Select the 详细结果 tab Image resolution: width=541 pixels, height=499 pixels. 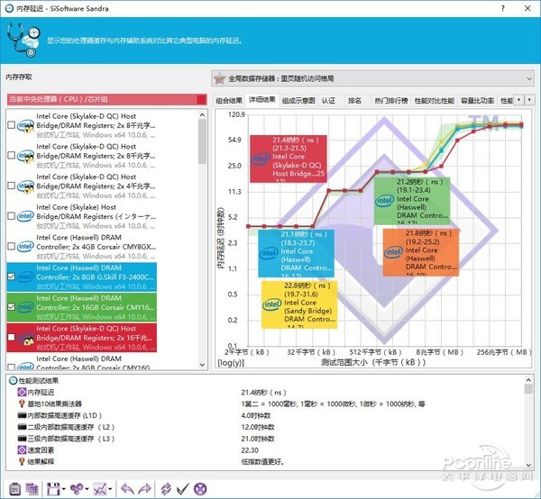coord(262,100)
